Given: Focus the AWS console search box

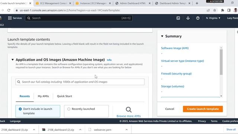Looking at the screenshot, I should click(x=78, y=18).
